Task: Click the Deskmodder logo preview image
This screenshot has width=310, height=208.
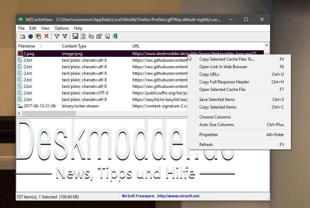Action: tap(125, 150)
